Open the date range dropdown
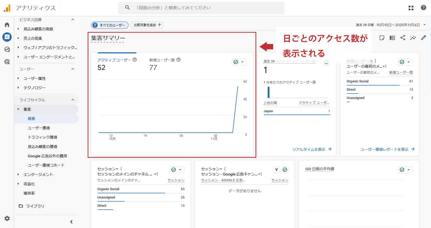The width and height of the screenshot is (431, 228). click(x=425, y=25)
